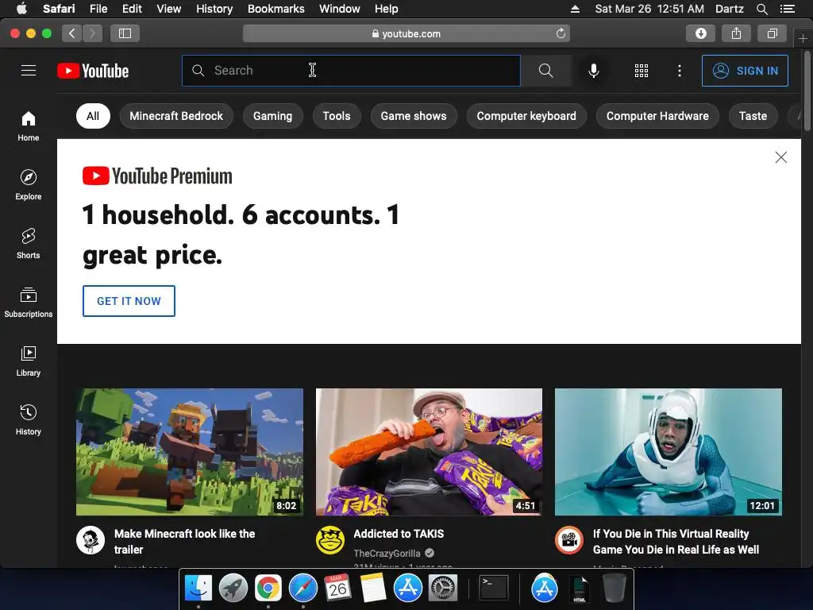This screenshot has height=610, width=813.
Task: Click the Minecraft video channel avatar
Action: (x=91, y=540)
